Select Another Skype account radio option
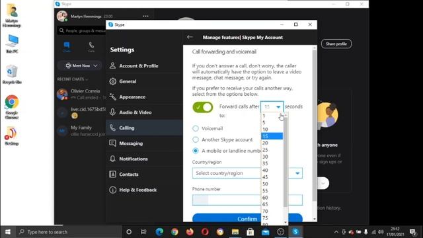This screenshot has height=238, width=423. [196, 139]
